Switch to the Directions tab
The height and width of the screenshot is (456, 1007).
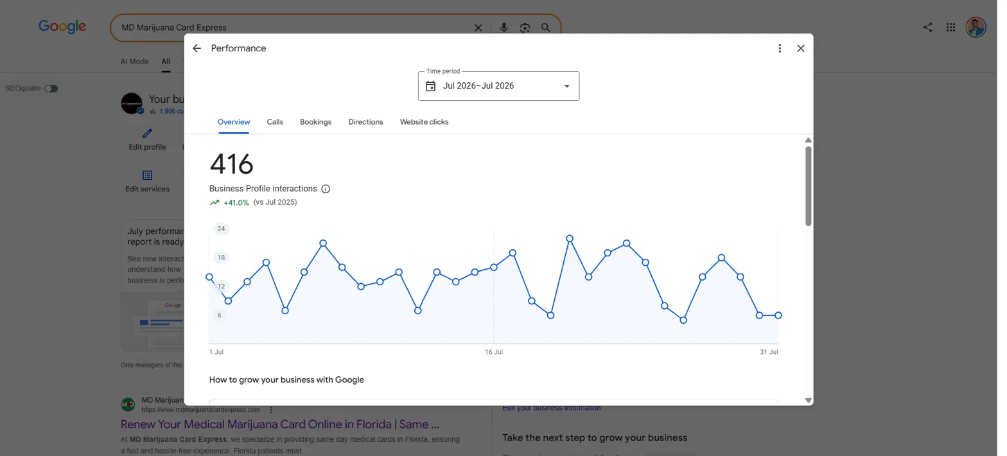click(x=365, y=122)
